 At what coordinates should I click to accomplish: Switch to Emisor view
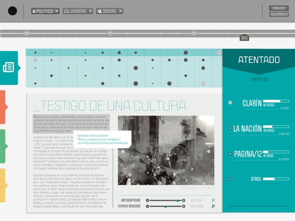click(x=279, y=8)
